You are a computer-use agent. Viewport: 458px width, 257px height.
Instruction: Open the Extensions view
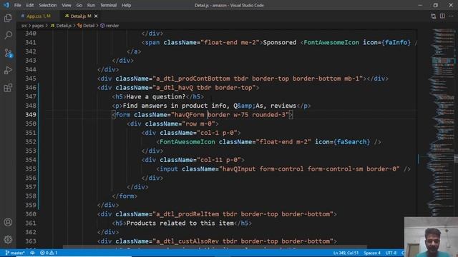pyautogui.click(x=8, y=88)
